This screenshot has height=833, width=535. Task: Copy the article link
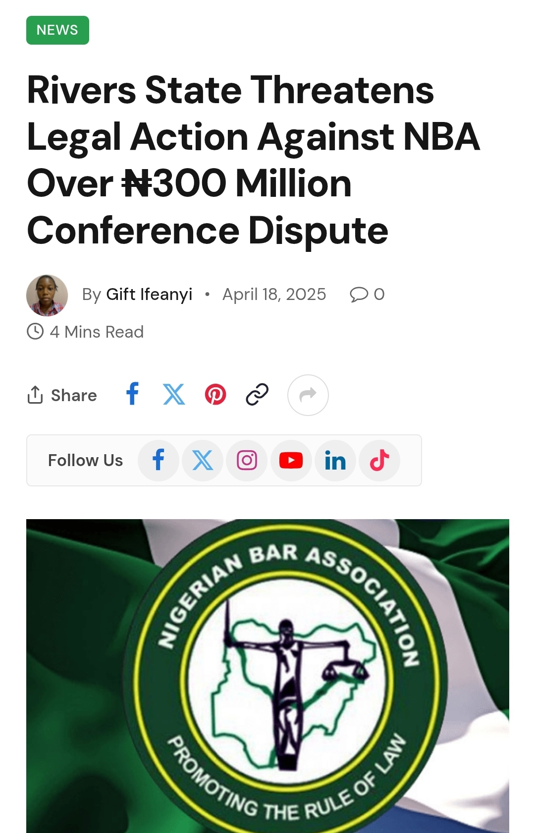click(257, 395)
